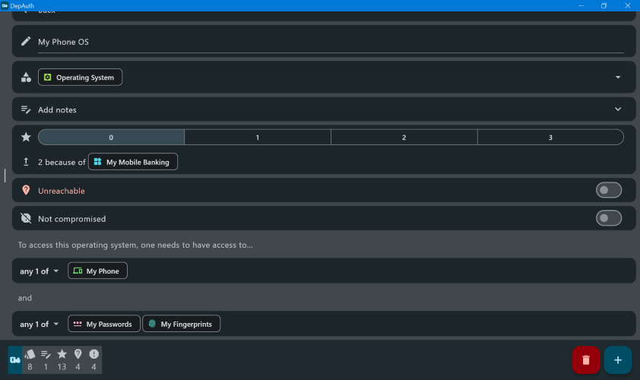Screen dimensions: 640x380
Task: Click the Not compromised label text
Action: 72,219
